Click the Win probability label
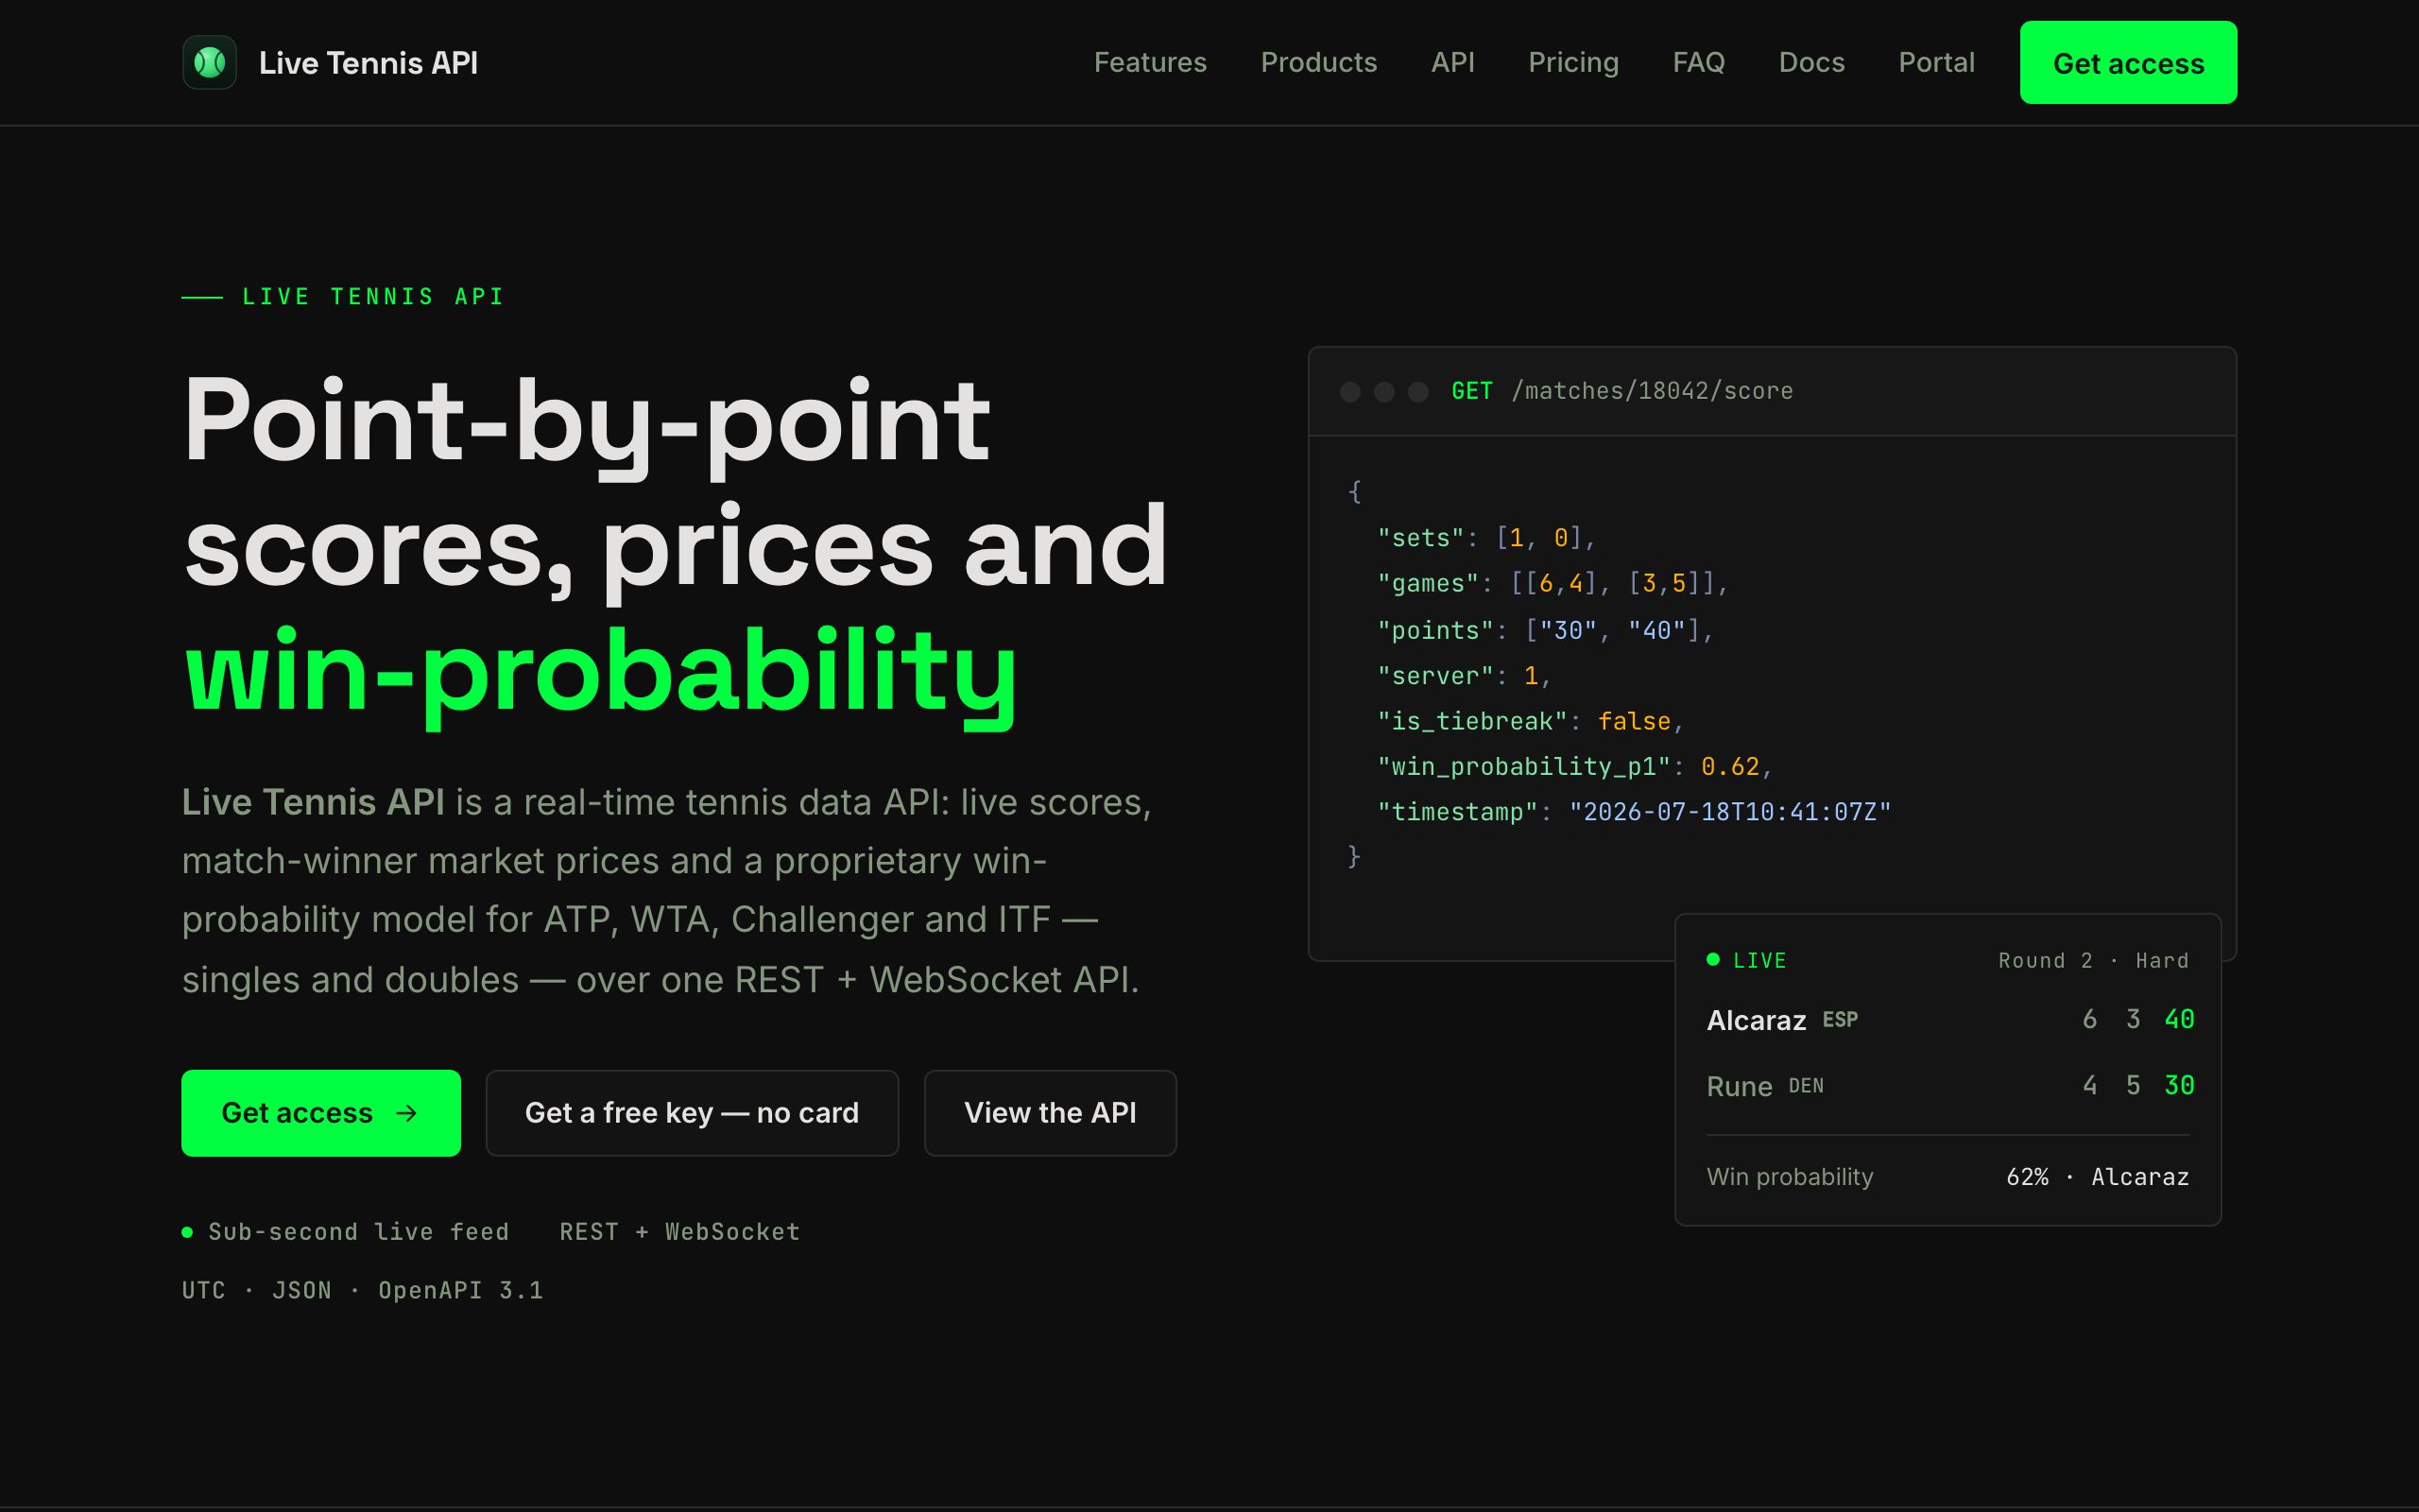Viewport: 2419px width, 1512px height. click(x=1790, y=1177)
